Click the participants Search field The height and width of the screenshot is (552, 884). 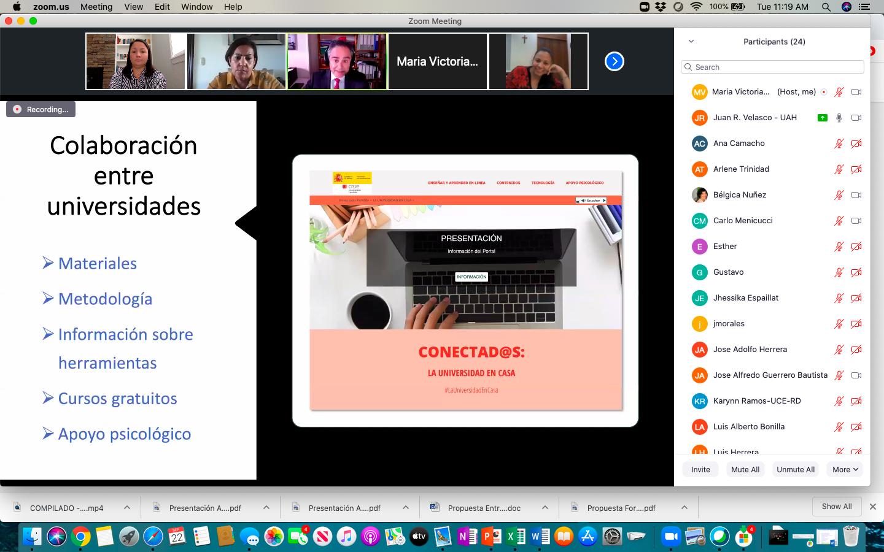pos(772,67)
